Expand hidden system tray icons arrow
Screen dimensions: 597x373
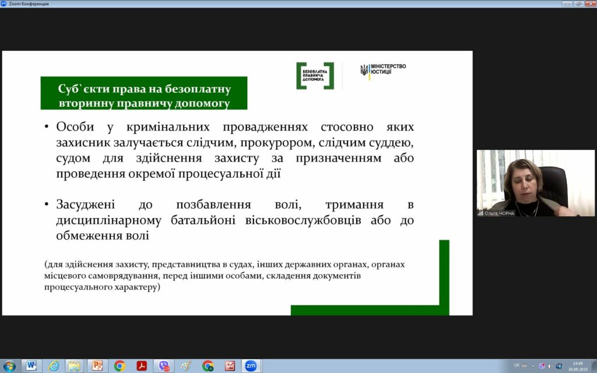point(533,365)
